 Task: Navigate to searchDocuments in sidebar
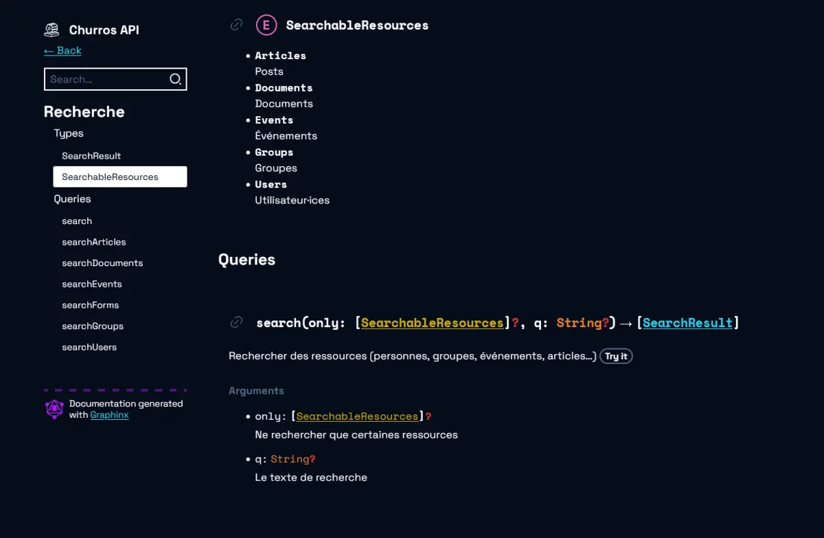(102, 263)
